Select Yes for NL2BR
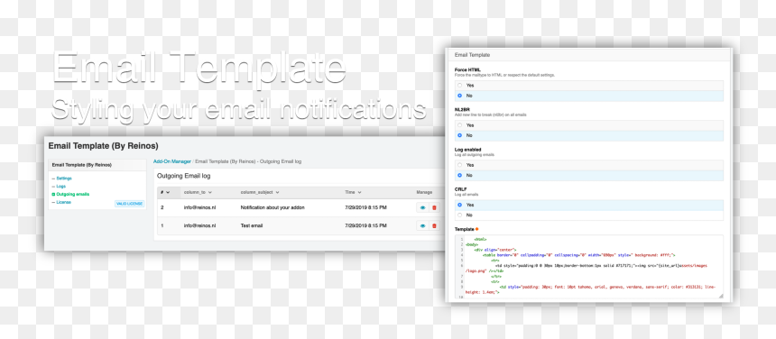This screenshot has height=339, width=776. point(460,125)
